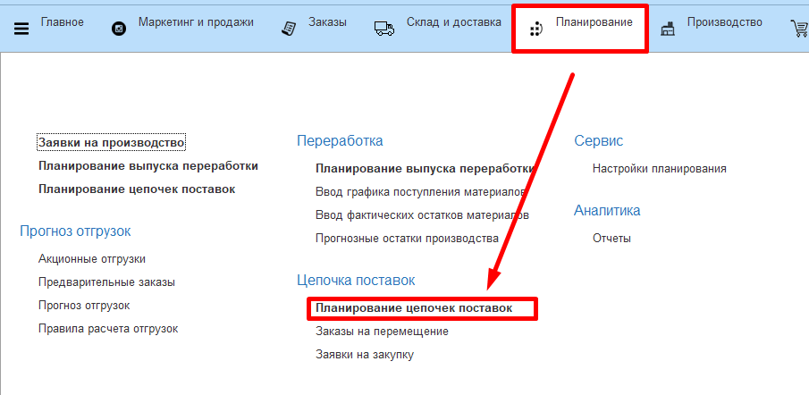809x395 pixels.
Task: Click the hamburger menu icon beside Главное
Action: tap(22, 29)
